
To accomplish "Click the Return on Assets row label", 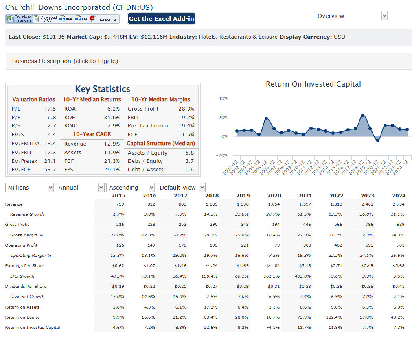I will [23, 307].
